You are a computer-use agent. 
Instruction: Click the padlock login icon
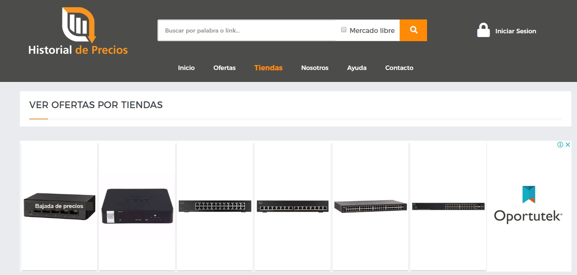(x=483, y=31)
